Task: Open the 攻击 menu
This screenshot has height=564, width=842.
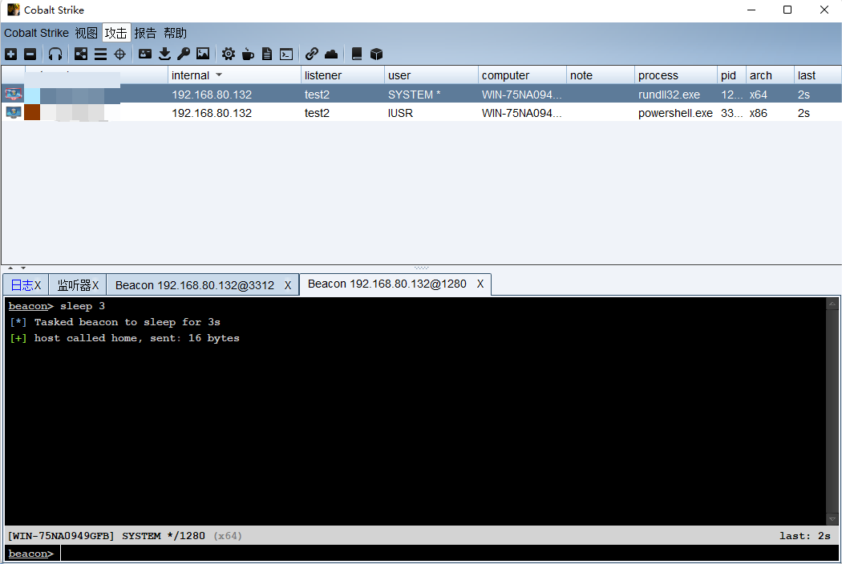Action: pos(116,34)
